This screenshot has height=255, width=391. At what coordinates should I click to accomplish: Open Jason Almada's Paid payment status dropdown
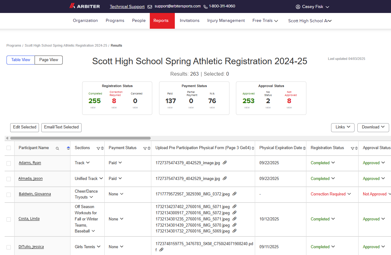point(115,178)
